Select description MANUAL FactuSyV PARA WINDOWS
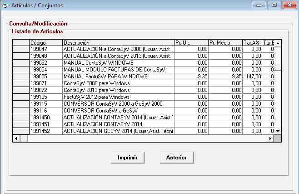 [x=118, y=77]
